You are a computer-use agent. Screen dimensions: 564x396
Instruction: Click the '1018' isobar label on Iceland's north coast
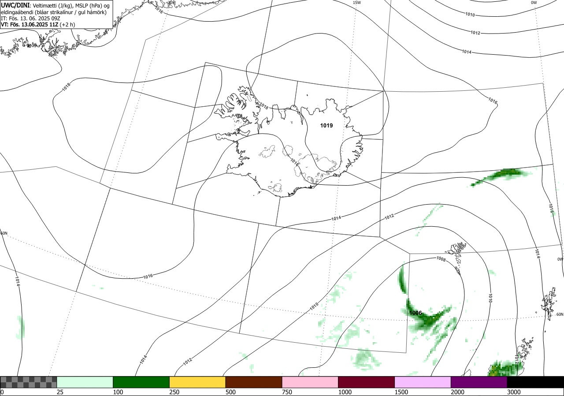264,106
